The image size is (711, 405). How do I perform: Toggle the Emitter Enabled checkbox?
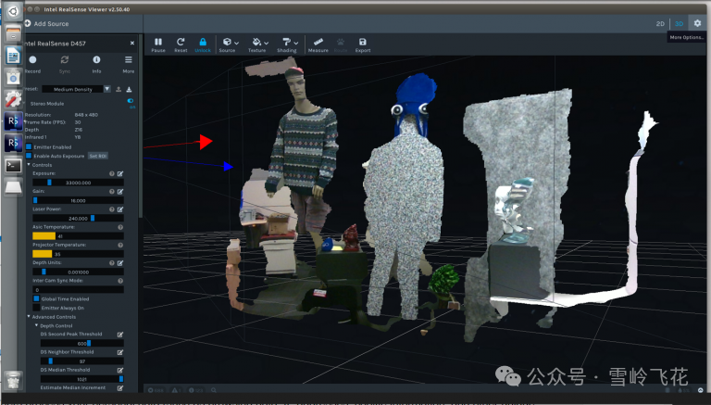29,146
